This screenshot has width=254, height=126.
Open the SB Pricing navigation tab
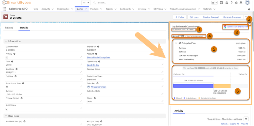click(158, 9)
